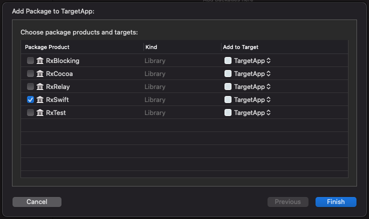Finish adding the package to TargetApp

[336, 202]
